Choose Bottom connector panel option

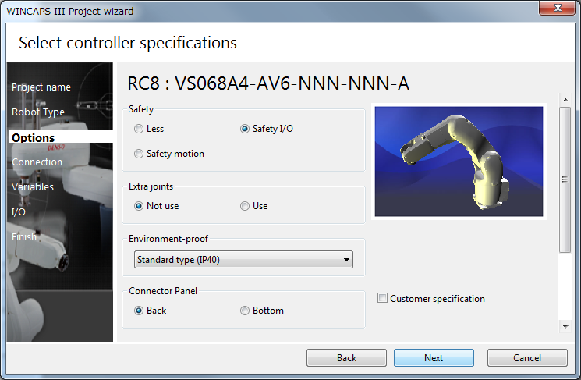click(x=245, y=311)
